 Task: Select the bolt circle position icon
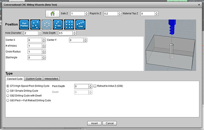coord(47,25)
